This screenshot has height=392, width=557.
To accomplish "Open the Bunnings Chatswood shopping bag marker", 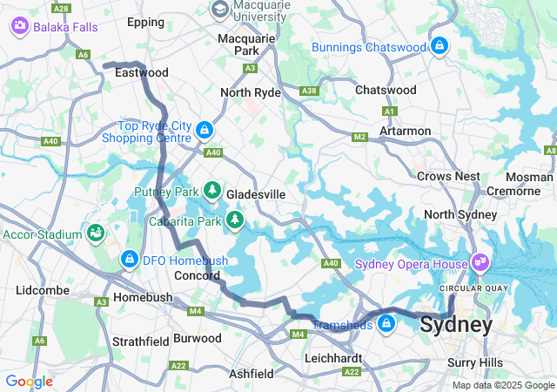I will point(440,46).
